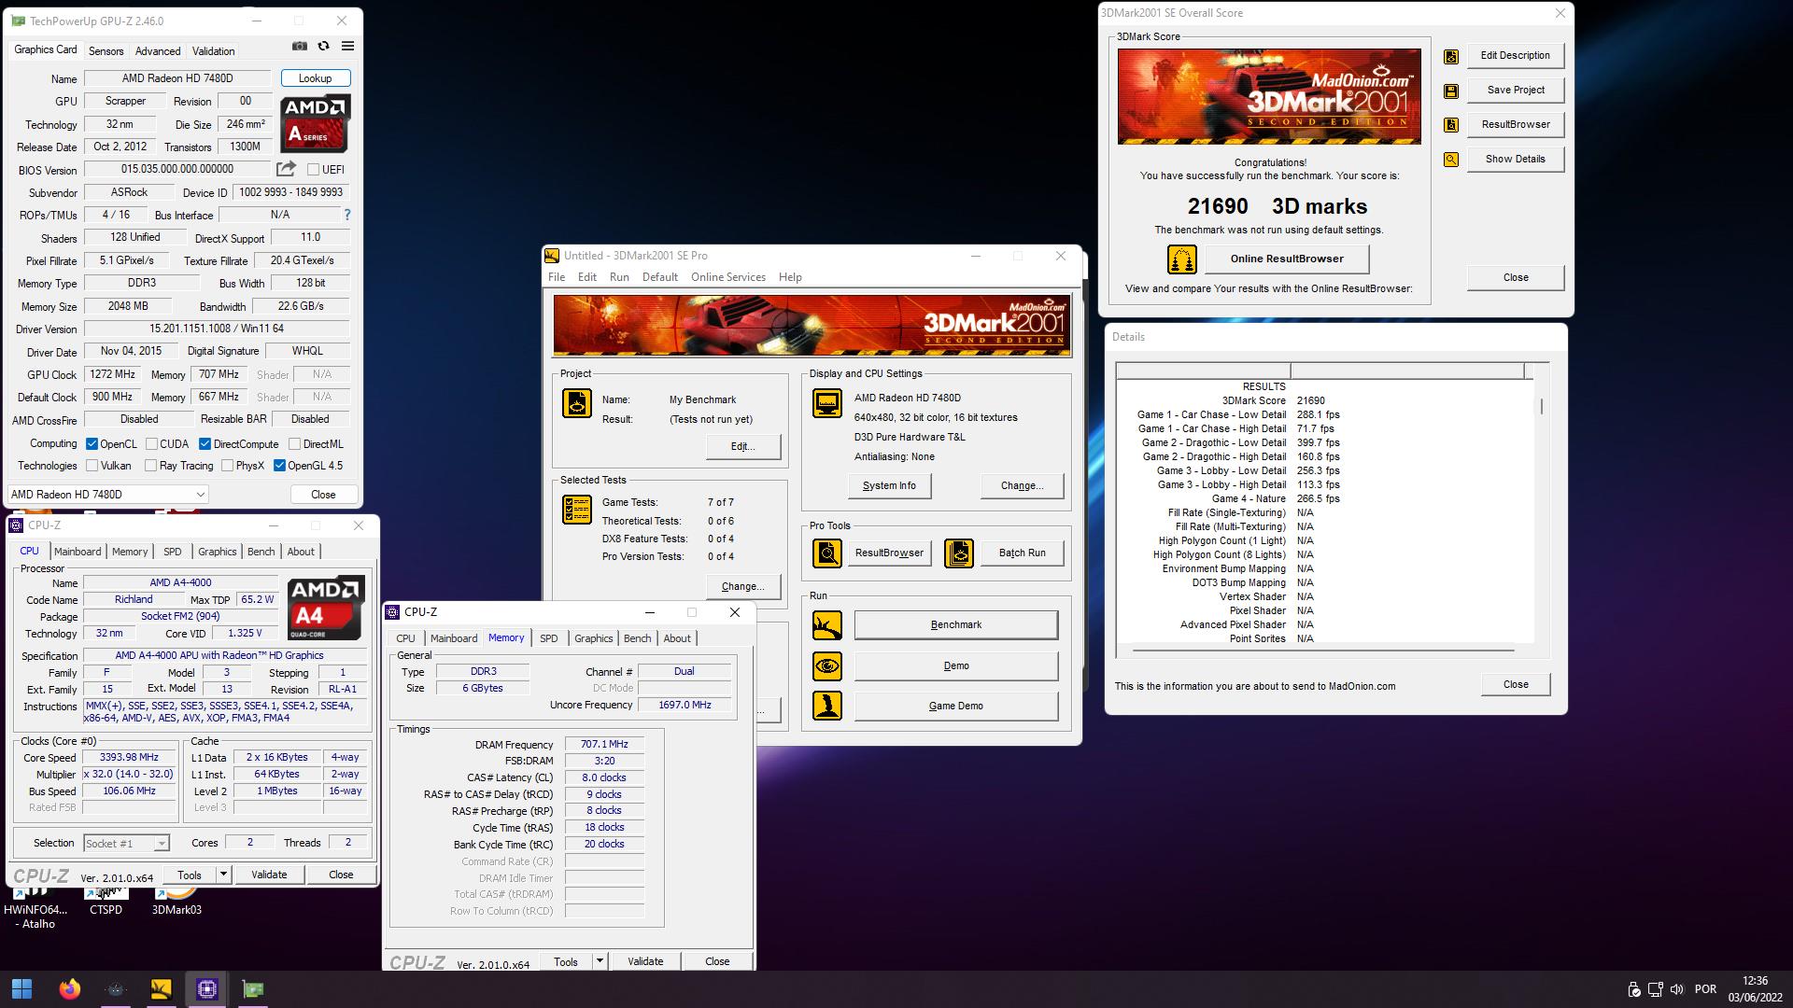Refresh GPU-Z data with the refresh icon
The width and height of the screenshot is (1793, 1008).
[323, 46]
